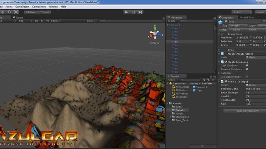The width and height of the screenshot is (266, 149).
Task: Open the Component menu
Action: pos(39,7)
